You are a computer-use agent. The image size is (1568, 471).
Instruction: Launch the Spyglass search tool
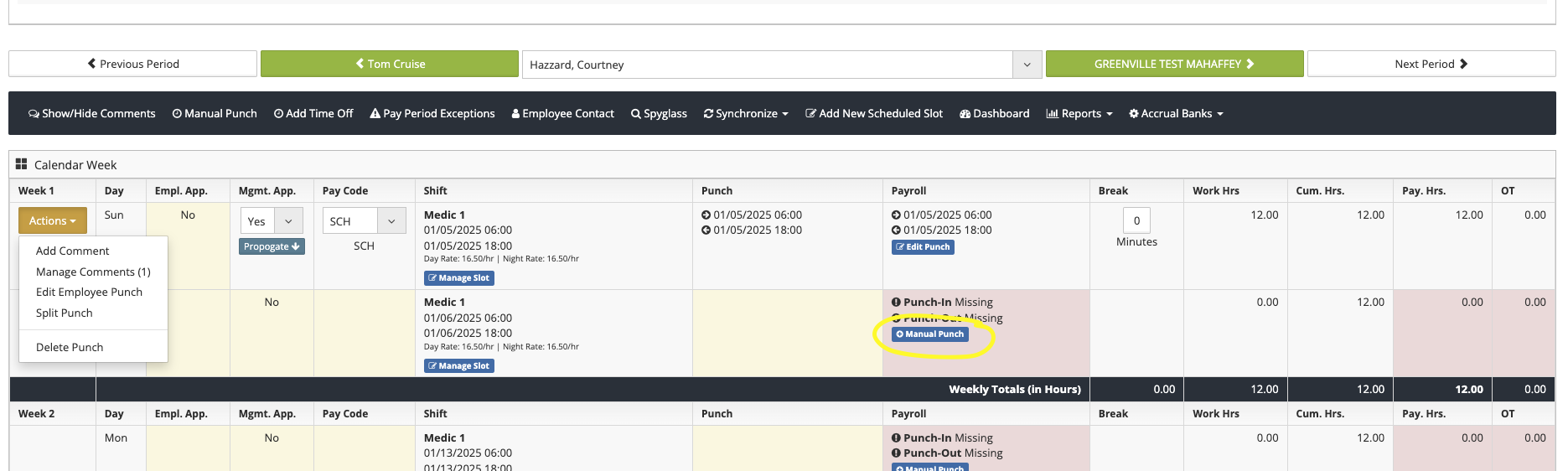[659, 113]
